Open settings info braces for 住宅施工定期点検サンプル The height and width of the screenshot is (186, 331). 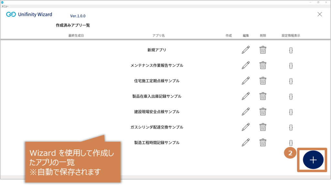click(x=291, y=81)
